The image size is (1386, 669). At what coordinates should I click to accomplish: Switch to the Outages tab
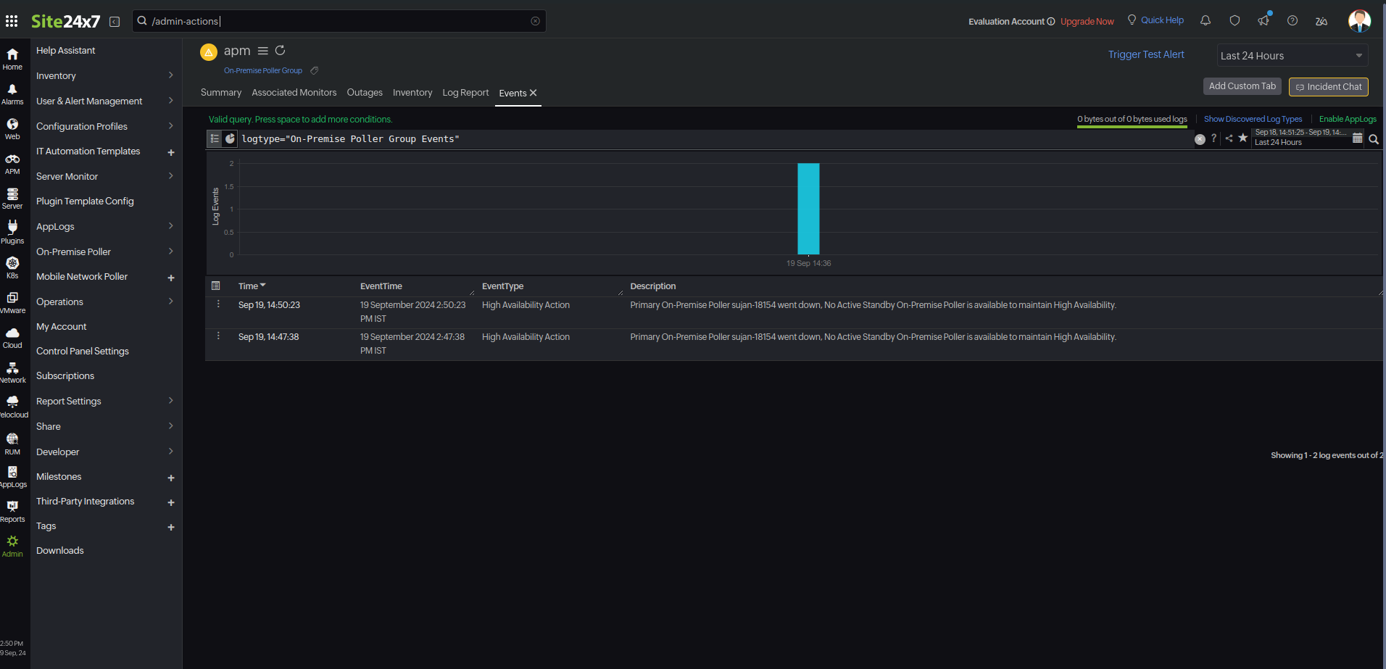(365, 93)
